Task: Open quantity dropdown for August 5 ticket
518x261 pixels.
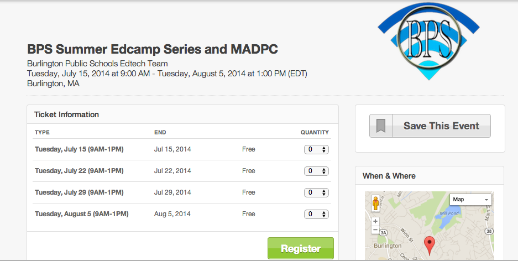Action: 317,214
